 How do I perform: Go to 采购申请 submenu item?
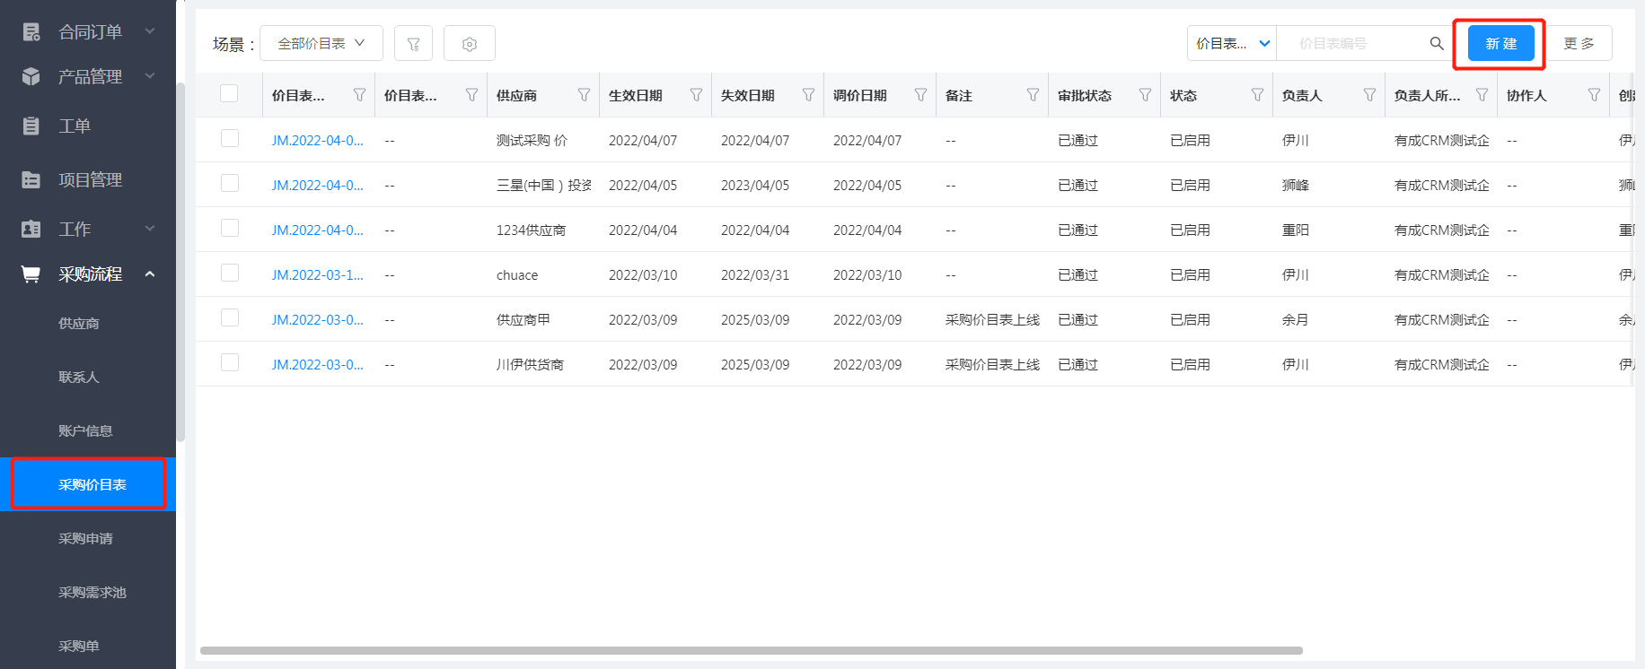pos(85,539)
